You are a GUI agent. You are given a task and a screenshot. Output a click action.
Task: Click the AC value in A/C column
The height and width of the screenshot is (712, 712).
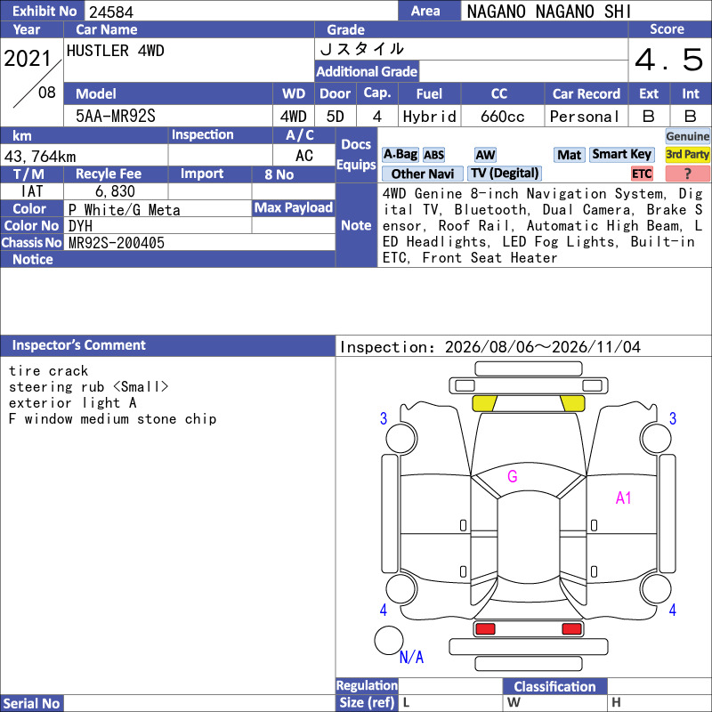(303, 156)
